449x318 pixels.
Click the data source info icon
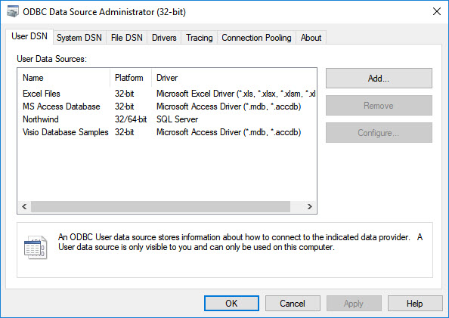point(36,248)
